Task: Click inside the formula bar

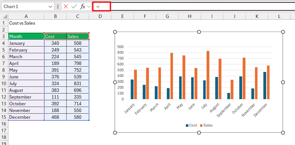Action: [x=194, y=7]
